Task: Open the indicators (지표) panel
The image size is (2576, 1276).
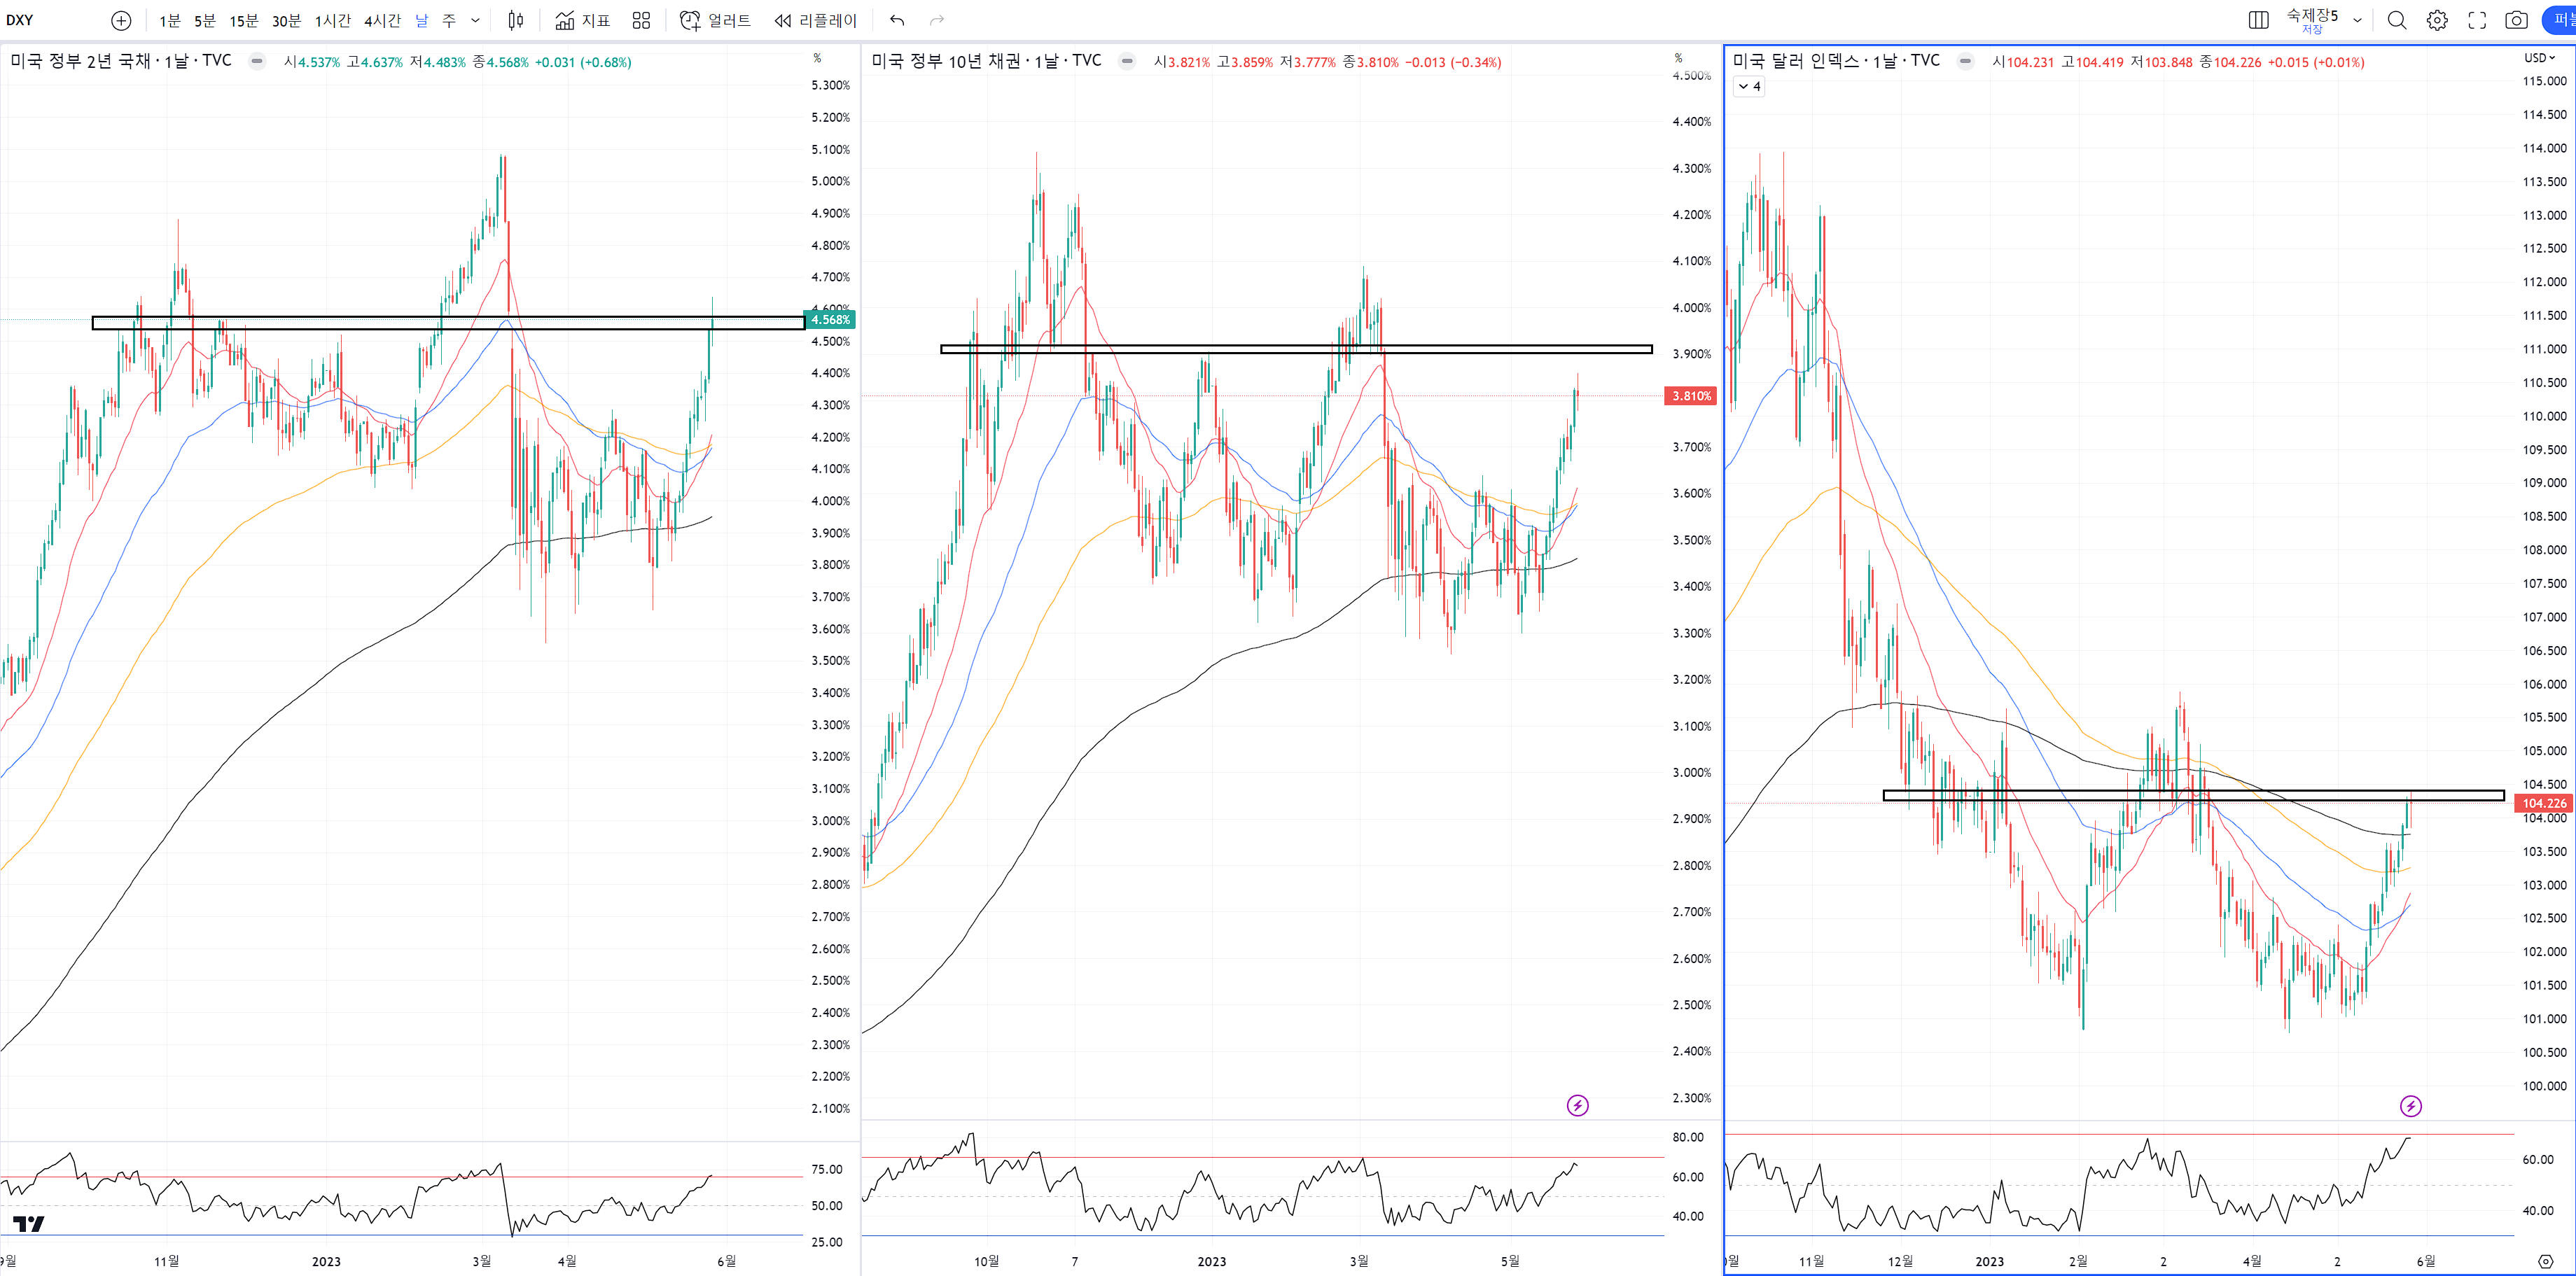Action: point(582,20)
